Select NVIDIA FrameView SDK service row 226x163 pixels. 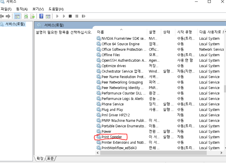pos(160,39)
